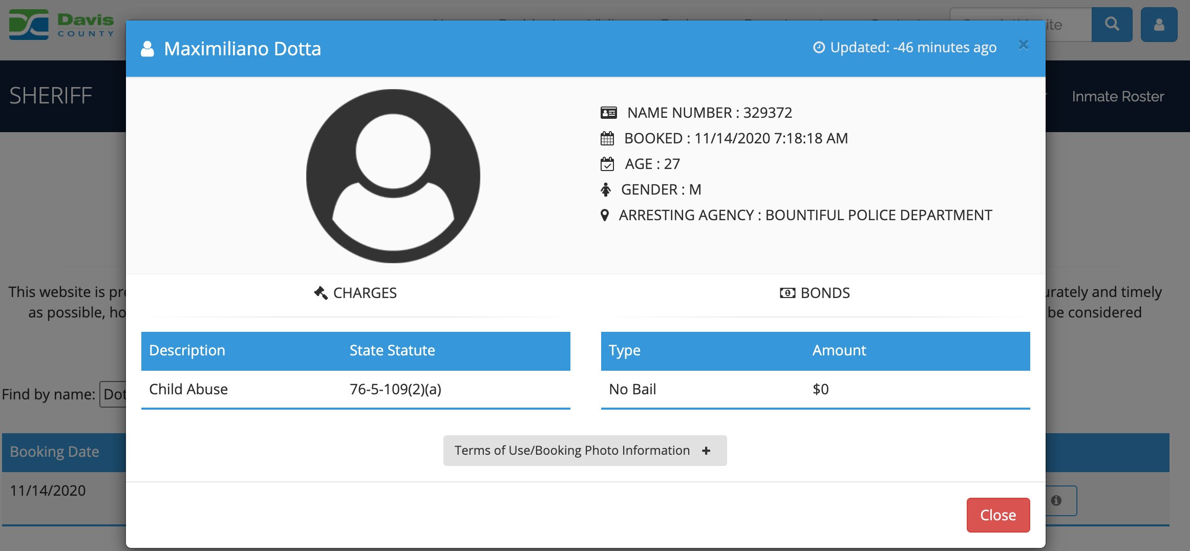Image resolution: width=1190 pixels, height=551 pixels.
Task: Click the Davis County logo
Action: (x=62, y=25)
